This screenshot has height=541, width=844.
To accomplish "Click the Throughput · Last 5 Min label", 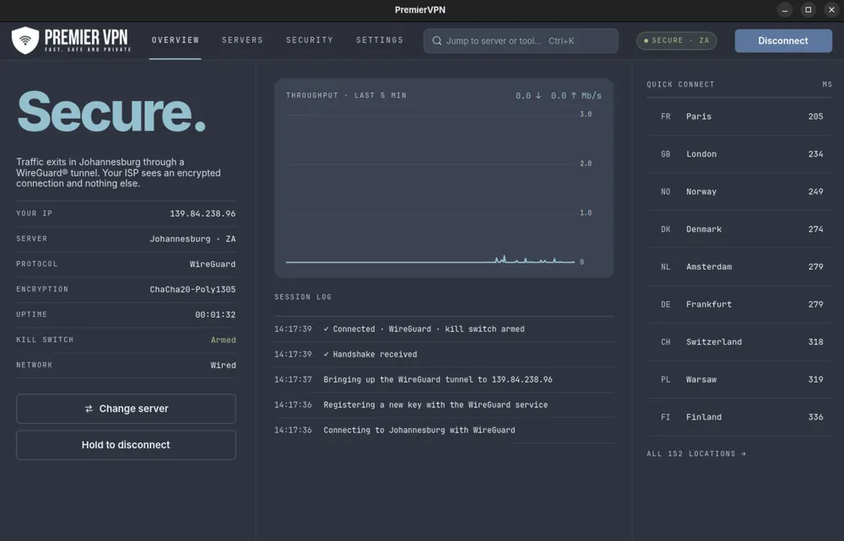I will pos(346,95).
